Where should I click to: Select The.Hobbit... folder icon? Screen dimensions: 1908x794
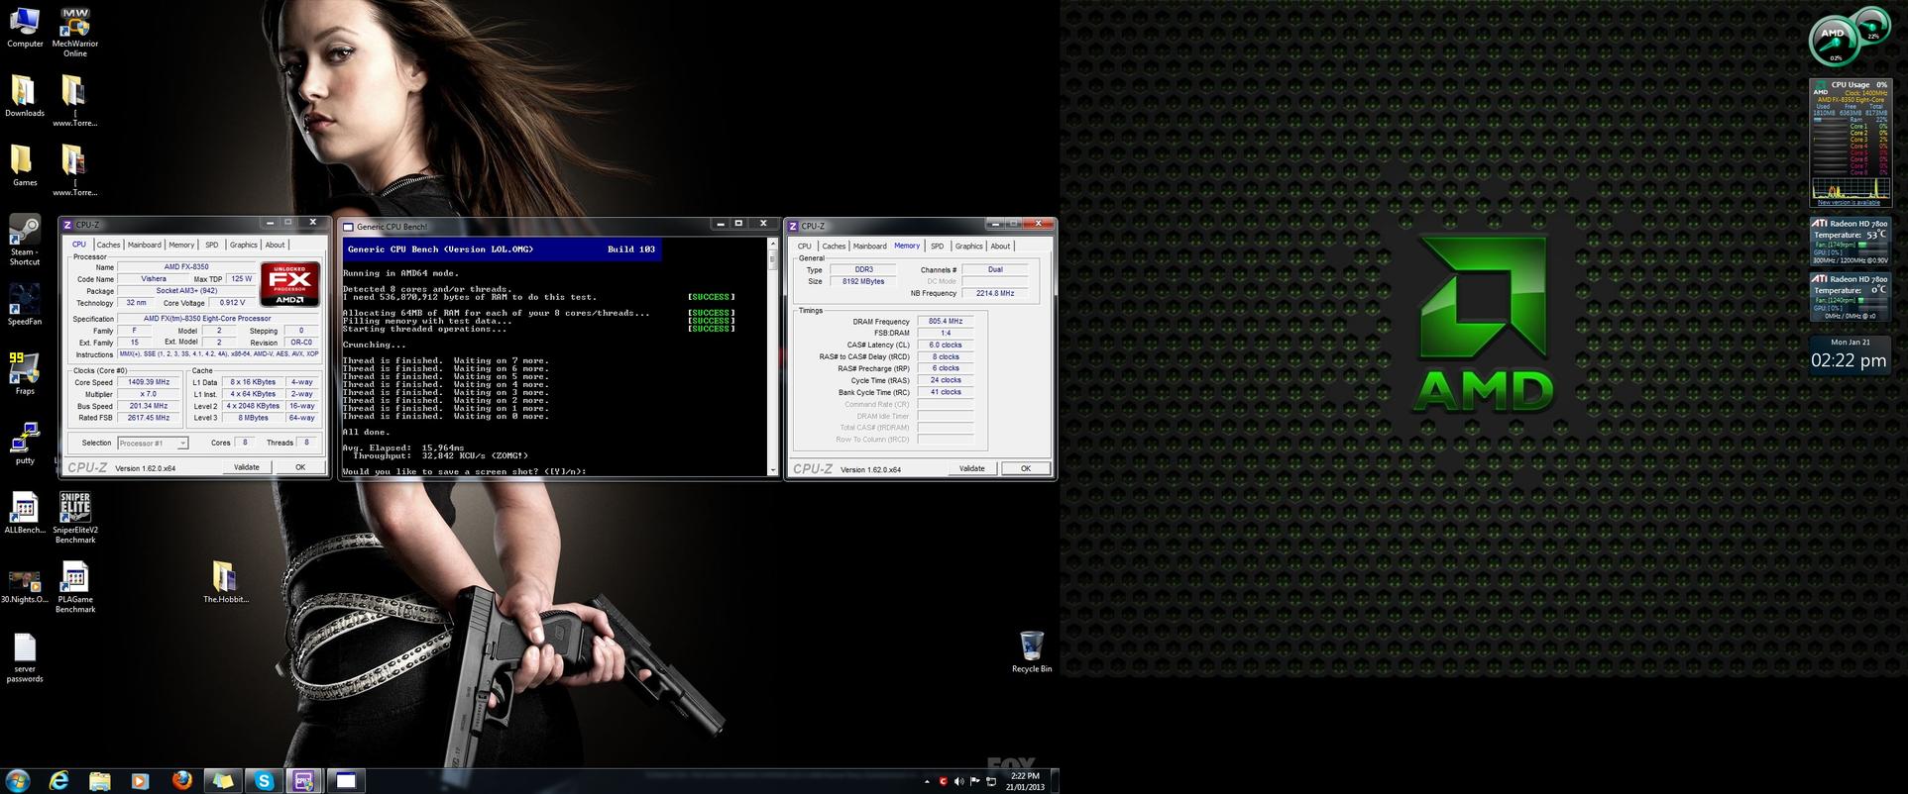click(225, 582)
